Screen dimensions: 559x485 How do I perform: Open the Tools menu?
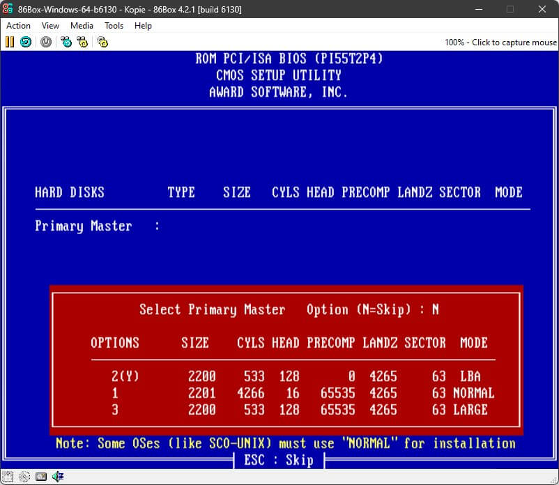114,26
